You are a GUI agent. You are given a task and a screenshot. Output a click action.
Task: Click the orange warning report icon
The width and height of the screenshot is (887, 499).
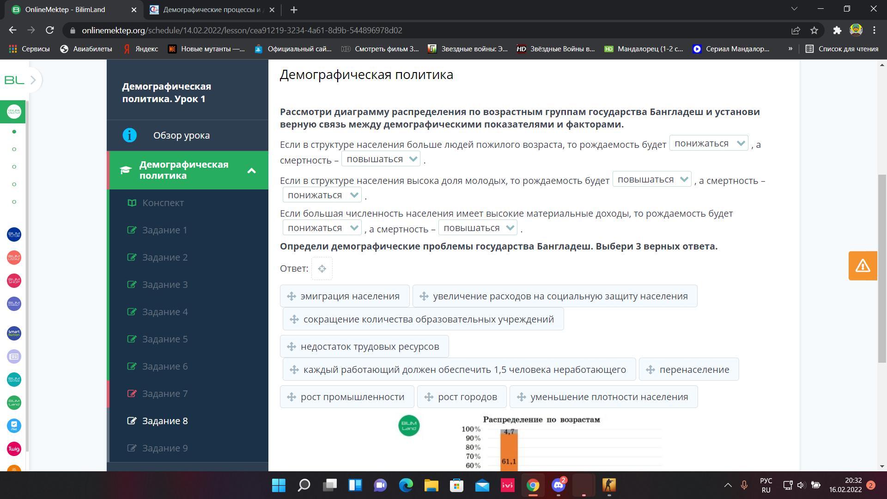point(862,266)
